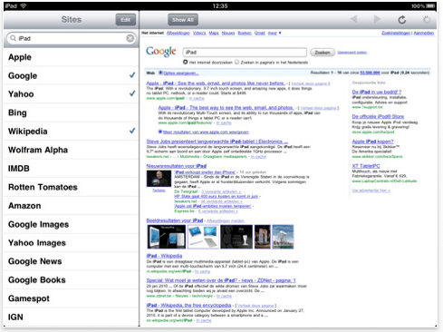Click the third dark iPad image thumbnail
This screenshot has width=443, height=332.
(236, 237)
